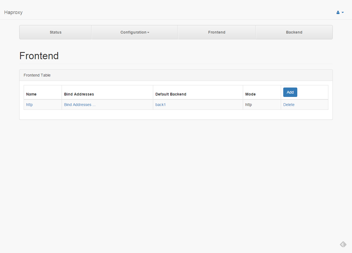Select the Frontend tab

tap(217, 32)
